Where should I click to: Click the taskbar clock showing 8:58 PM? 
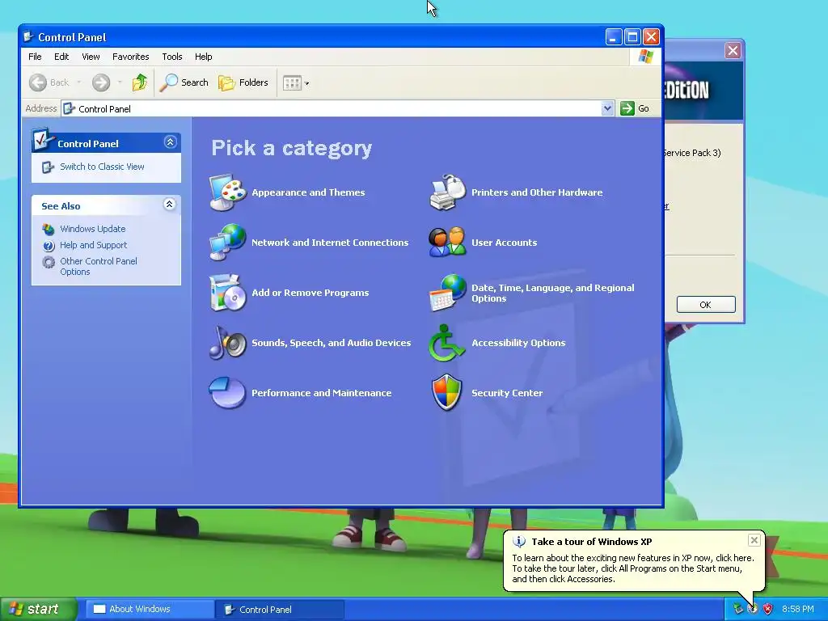coord(798,610)
